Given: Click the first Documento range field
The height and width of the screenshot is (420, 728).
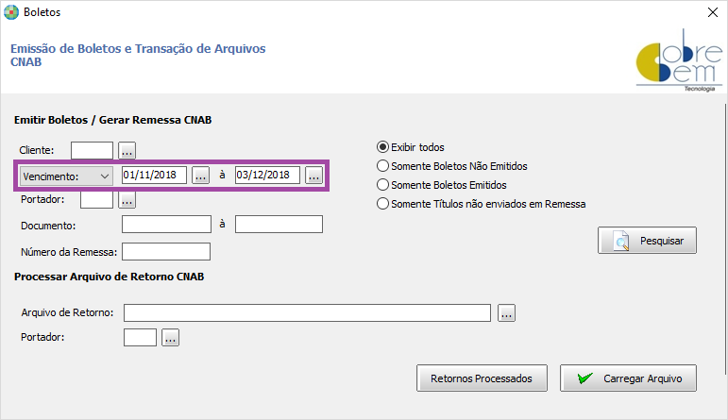Looking at the screenshot, I should [x=167, y=225].
